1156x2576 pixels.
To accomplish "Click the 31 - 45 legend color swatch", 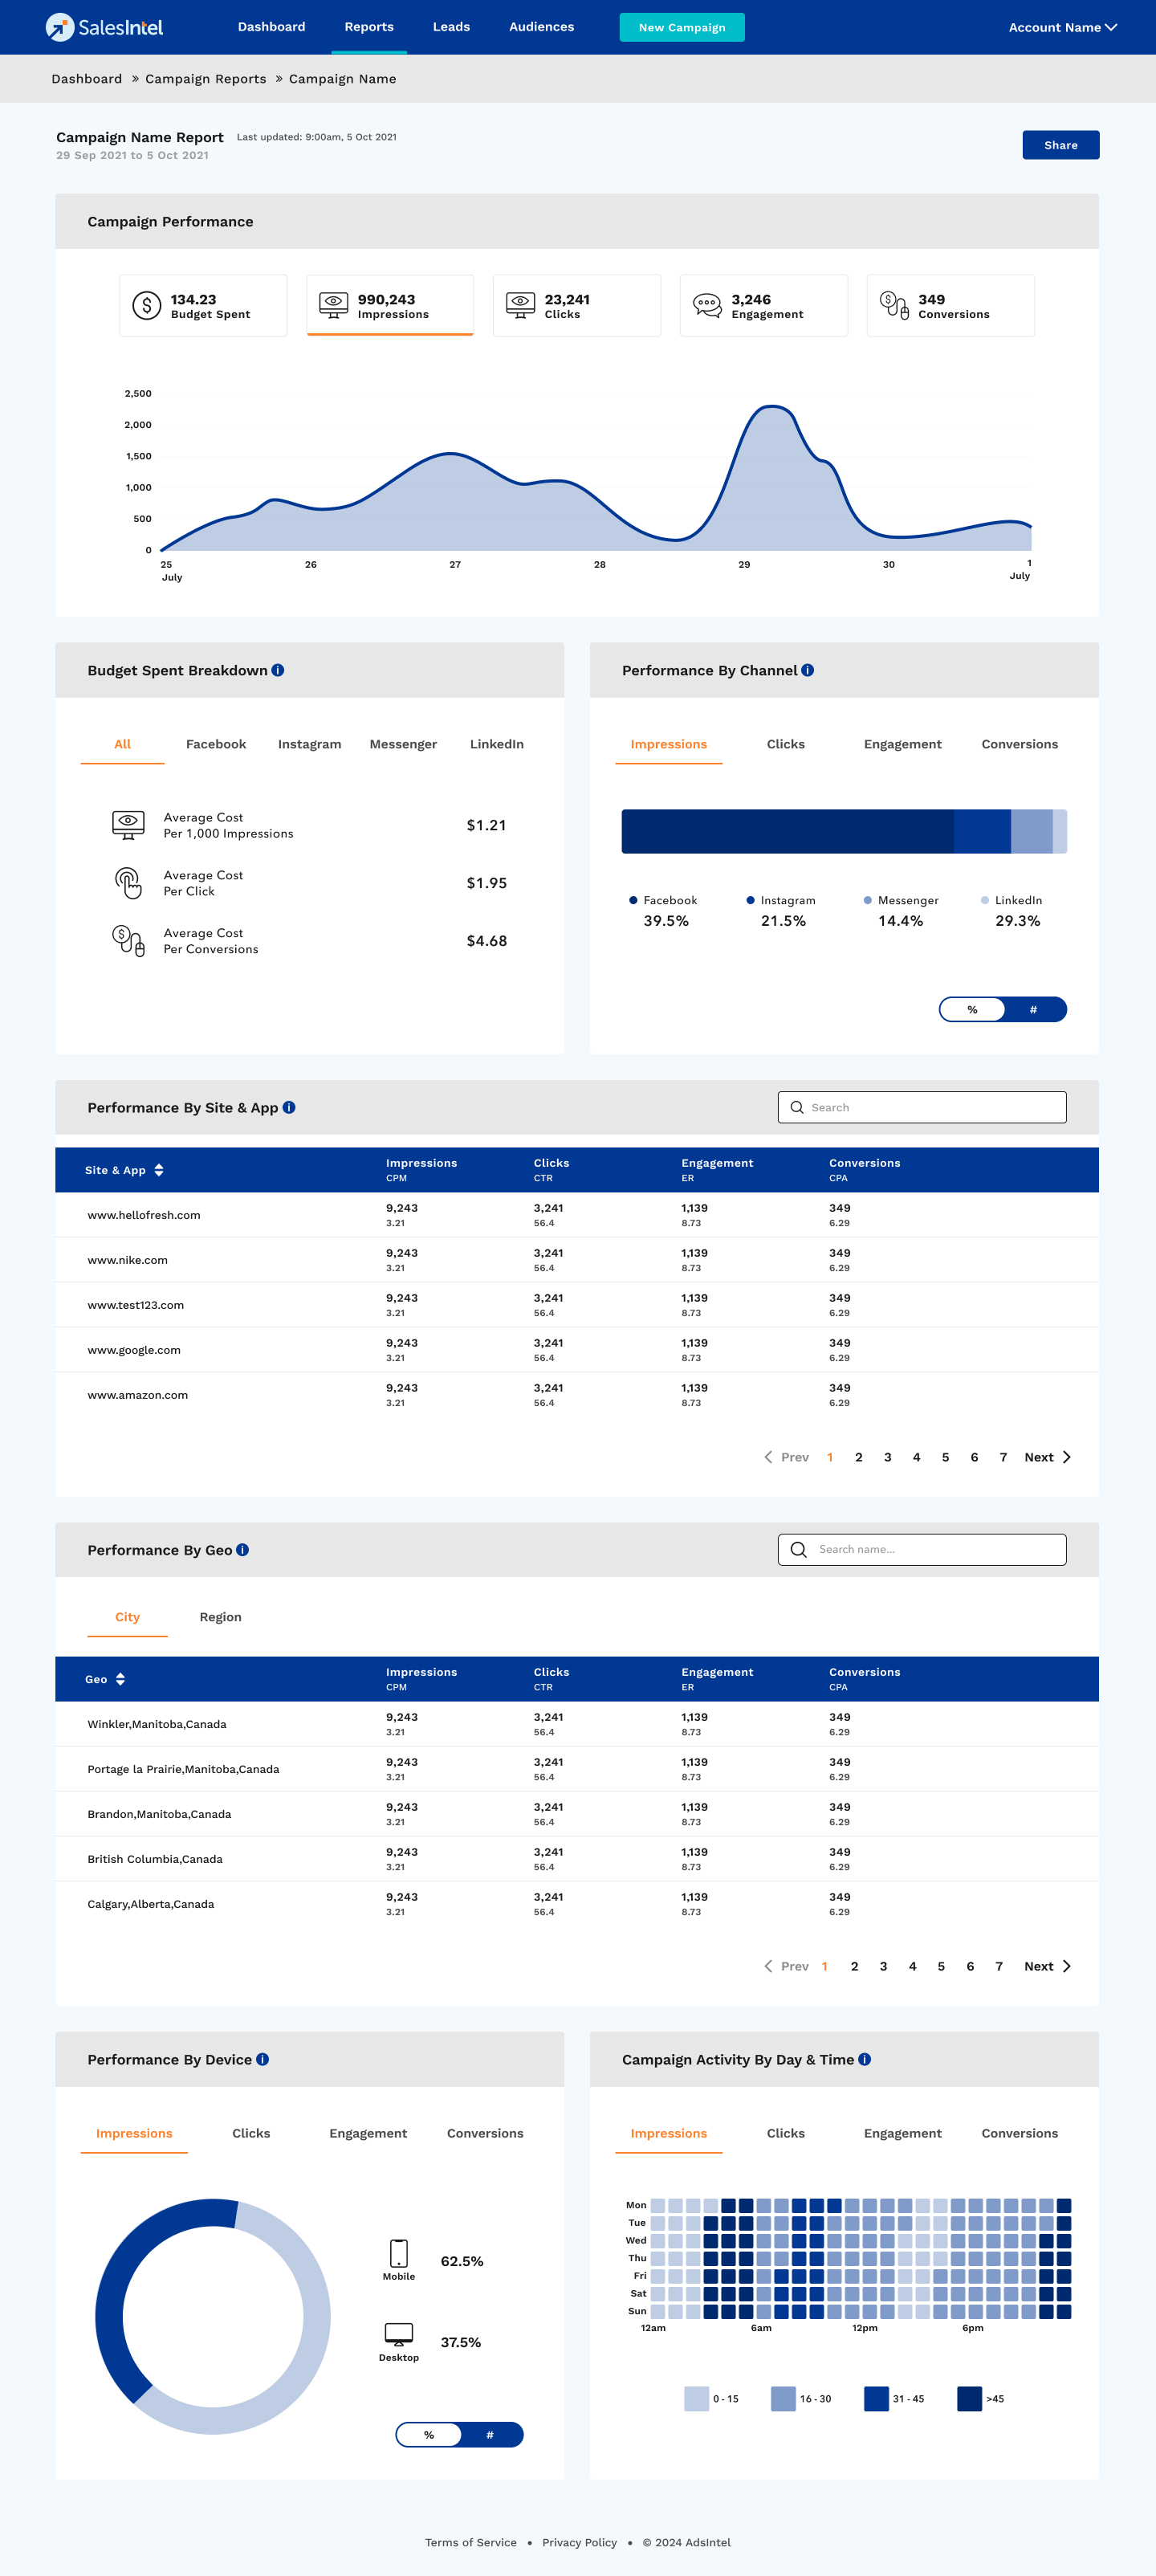I will 876,2399.
